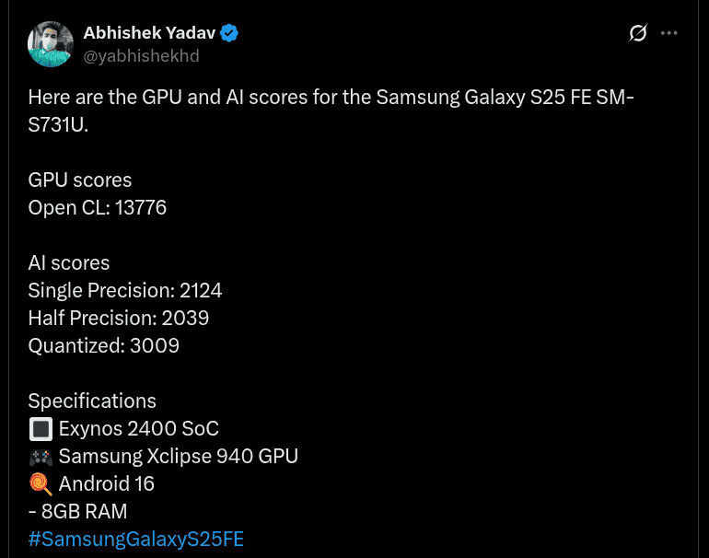The height and width of the screenshot is (558, 709).
Task: Open Abhishek Yadav's profile picture
Action: click(x=51, y=43)
